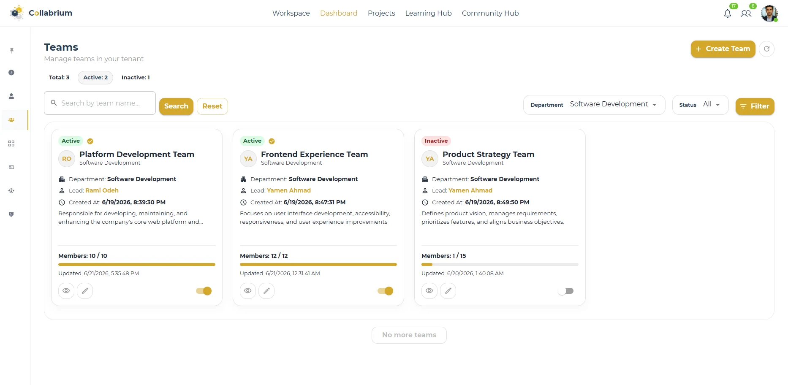
Task: Open the Product Strategy Team title
Action: click(x=489, y=155)
